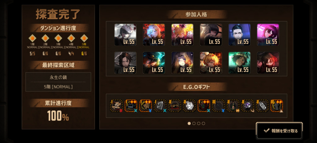Tap the white paper sheet gift
Viewport: 317px width, 143px height.
click(x=160, y=106)
